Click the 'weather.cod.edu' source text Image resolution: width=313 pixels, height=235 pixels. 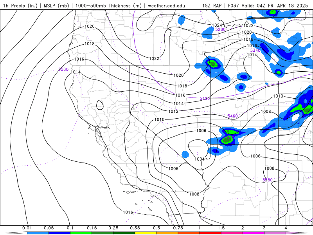[166, 5]
